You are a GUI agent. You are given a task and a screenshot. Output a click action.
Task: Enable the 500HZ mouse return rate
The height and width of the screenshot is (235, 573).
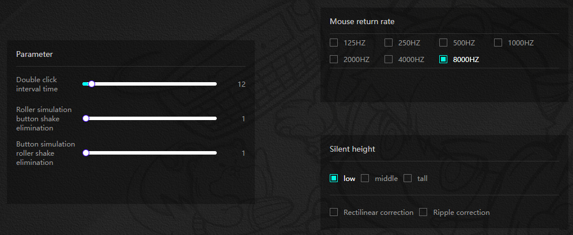click(443, 43)
